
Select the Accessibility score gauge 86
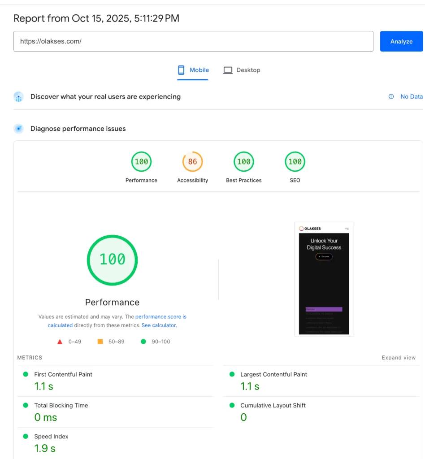pos(192,162)
